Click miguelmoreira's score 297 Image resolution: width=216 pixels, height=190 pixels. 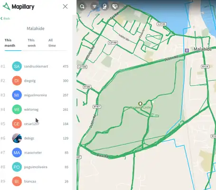coord(66,95)
